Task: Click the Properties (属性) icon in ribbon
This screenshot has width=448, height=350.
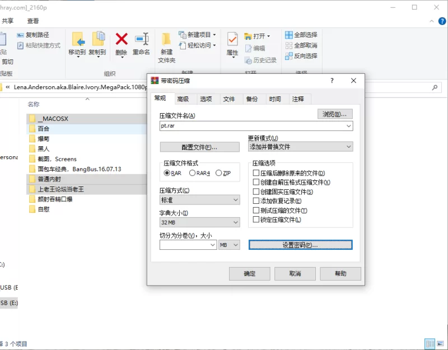Action: 232,39
